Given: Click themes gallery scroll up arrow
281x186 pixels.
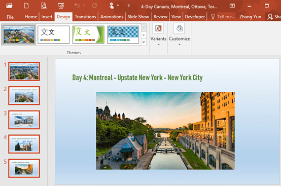Looking at the screenshot, I should [144, 28].
